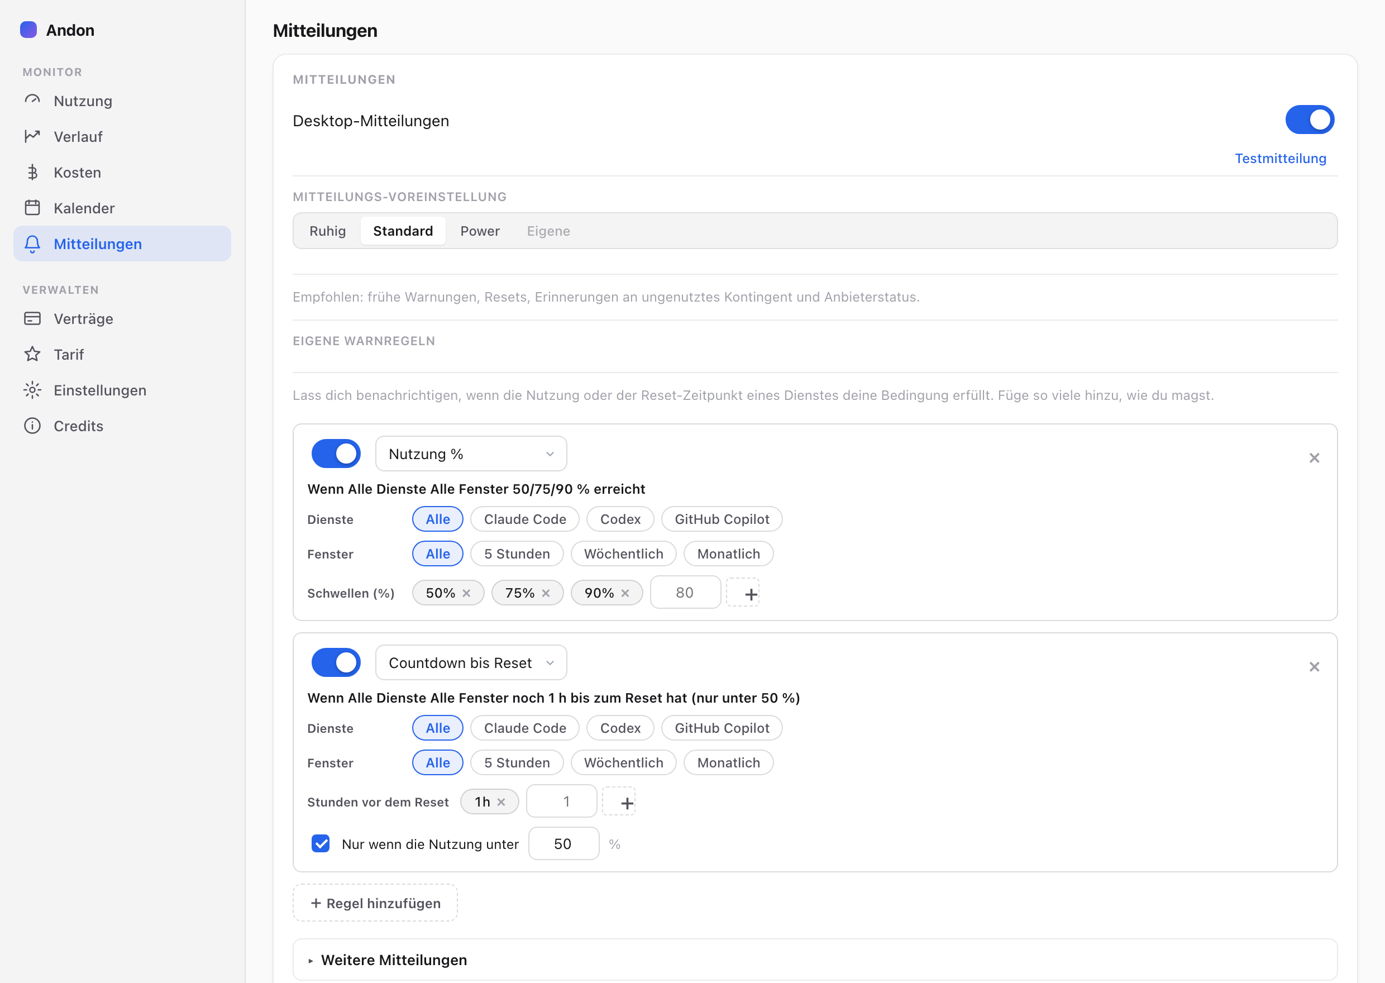
Task: Click the hours before reset input
Action: pos(561,801)
